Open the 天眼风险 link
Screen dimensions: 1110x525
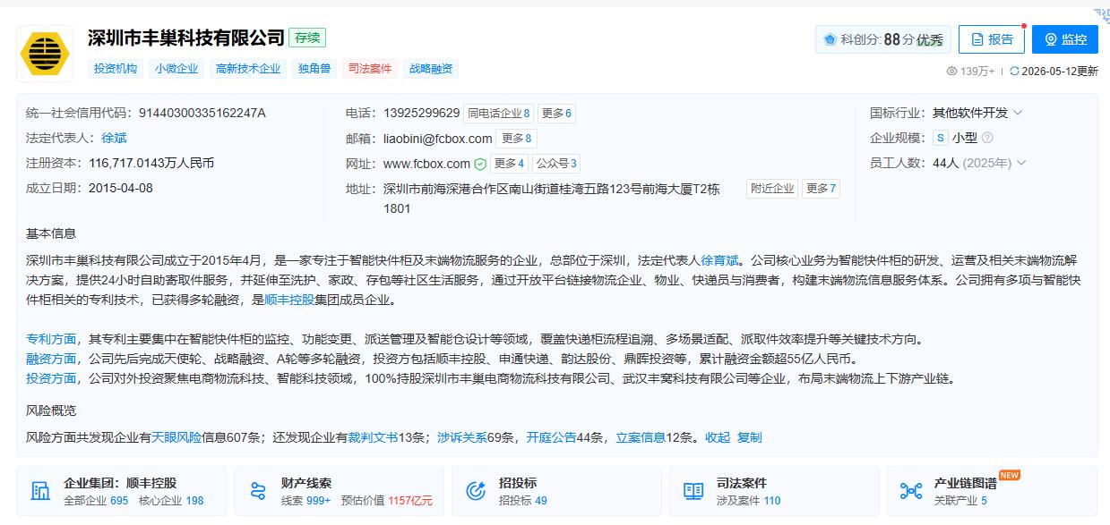tap(176, 437)
